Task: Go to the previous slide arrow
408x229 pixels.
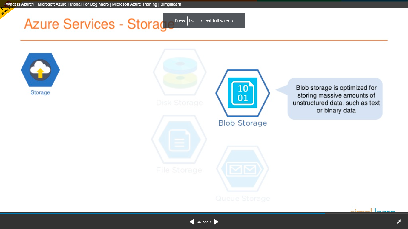Action: [192, 222]
